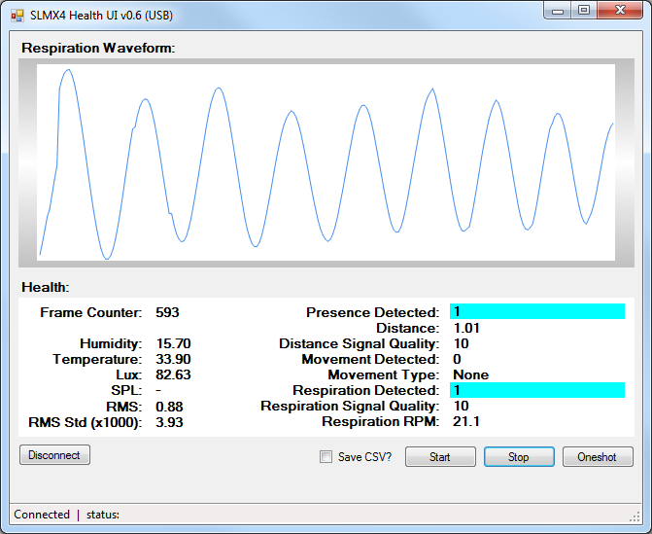
Task: Click the Respiration RPM label
Action: tap(381, 421)
